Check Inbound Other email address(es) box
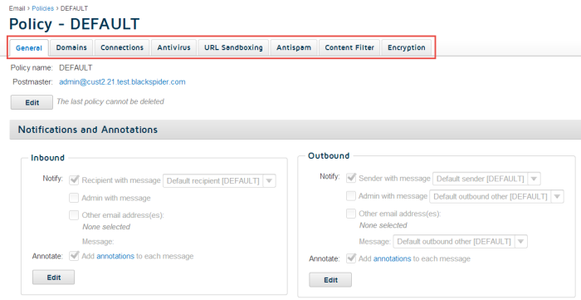Viewport: 581px width, 300px height. pos(74,214)
